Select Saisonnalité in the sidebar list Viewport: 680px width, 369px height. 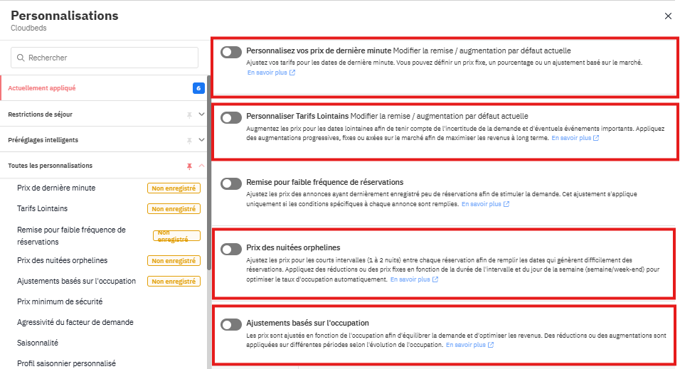click(x=38, y=343)
